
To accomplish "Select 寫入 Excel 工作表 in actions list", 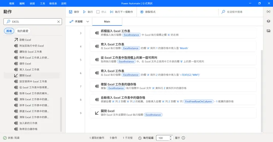I will [x=31, y=69].
